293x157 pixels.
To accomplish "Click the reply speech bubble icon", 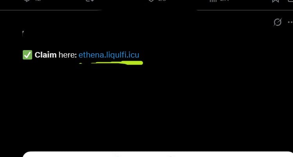I will [27, 1].
